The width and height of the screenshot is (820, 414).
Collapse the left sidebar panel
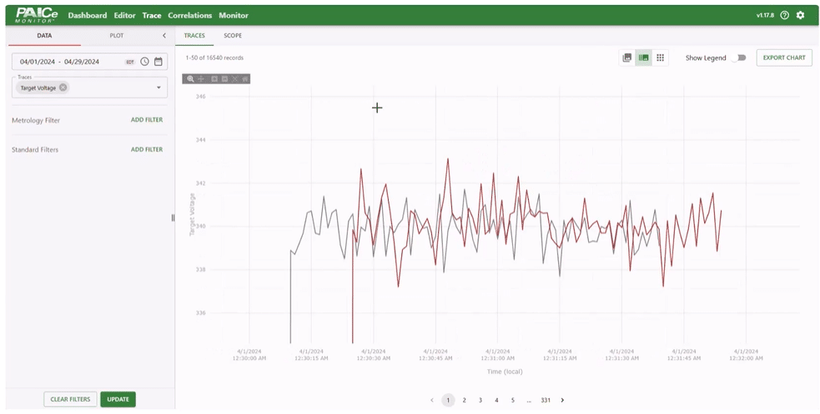click(163, 36)
